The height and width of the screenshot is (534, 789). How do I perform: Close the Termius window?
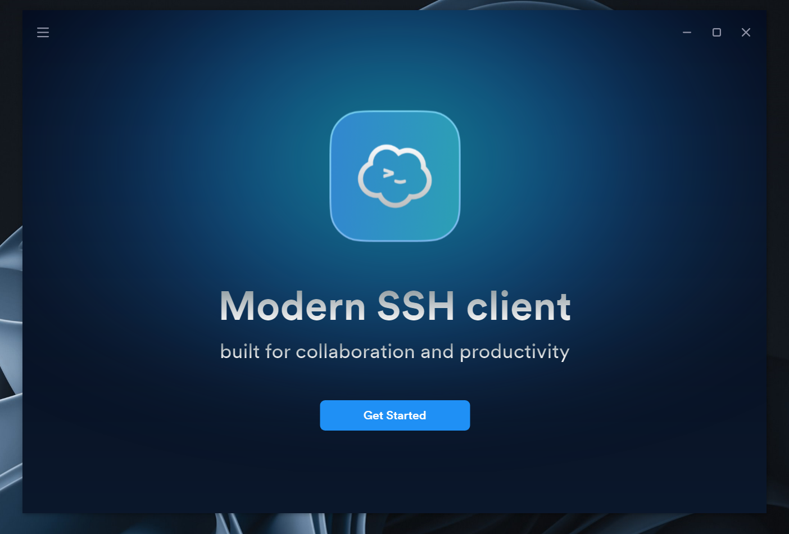(746, 33)
